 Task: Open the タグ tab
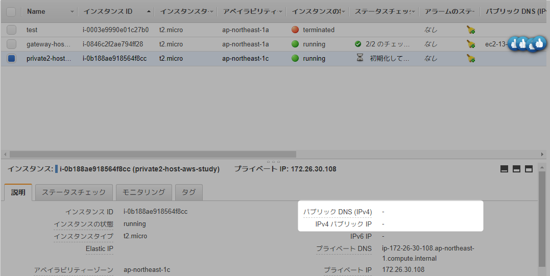(189, 192)
